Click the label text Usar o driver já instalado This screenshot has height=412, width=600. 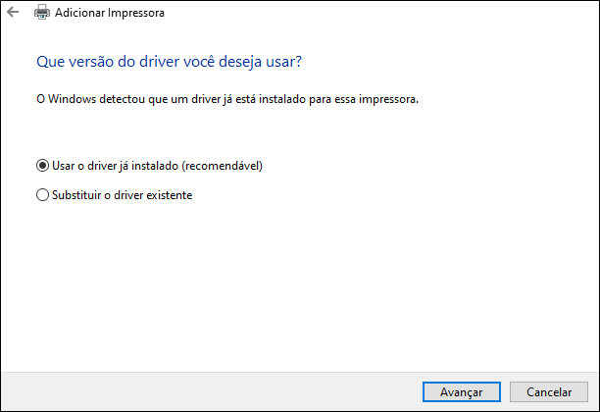tap(118, 166)
